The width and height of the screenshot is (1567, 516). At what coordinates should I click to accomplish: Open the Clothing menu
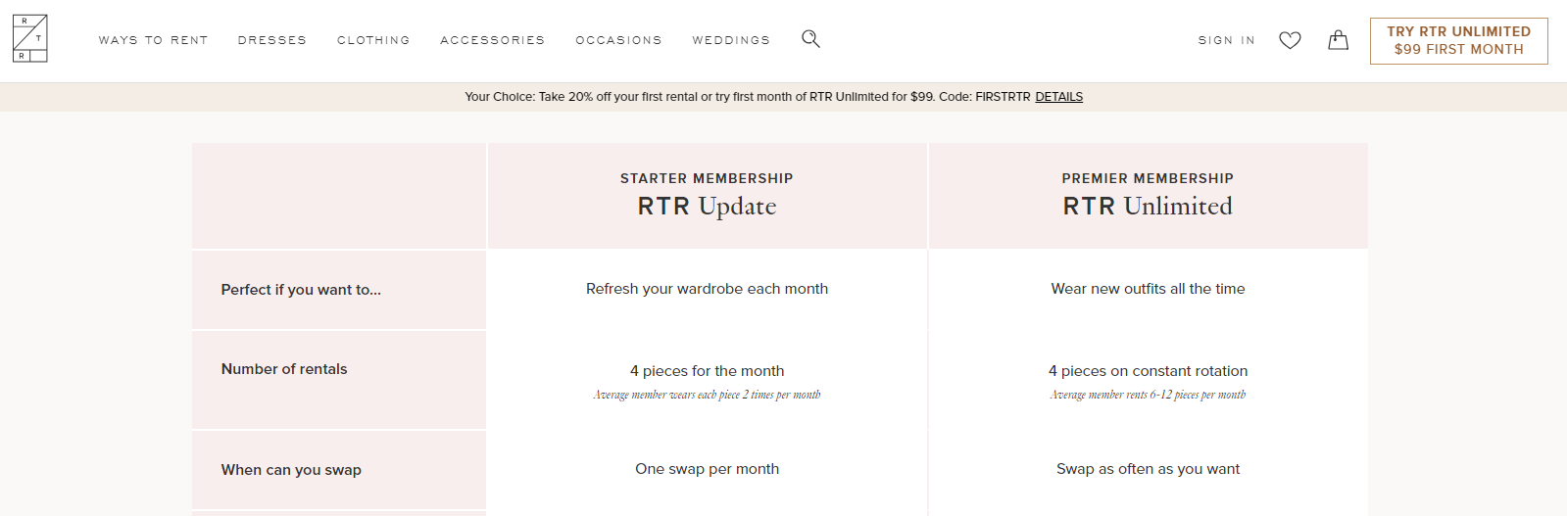pyautogui.click(x=373, y=40)
